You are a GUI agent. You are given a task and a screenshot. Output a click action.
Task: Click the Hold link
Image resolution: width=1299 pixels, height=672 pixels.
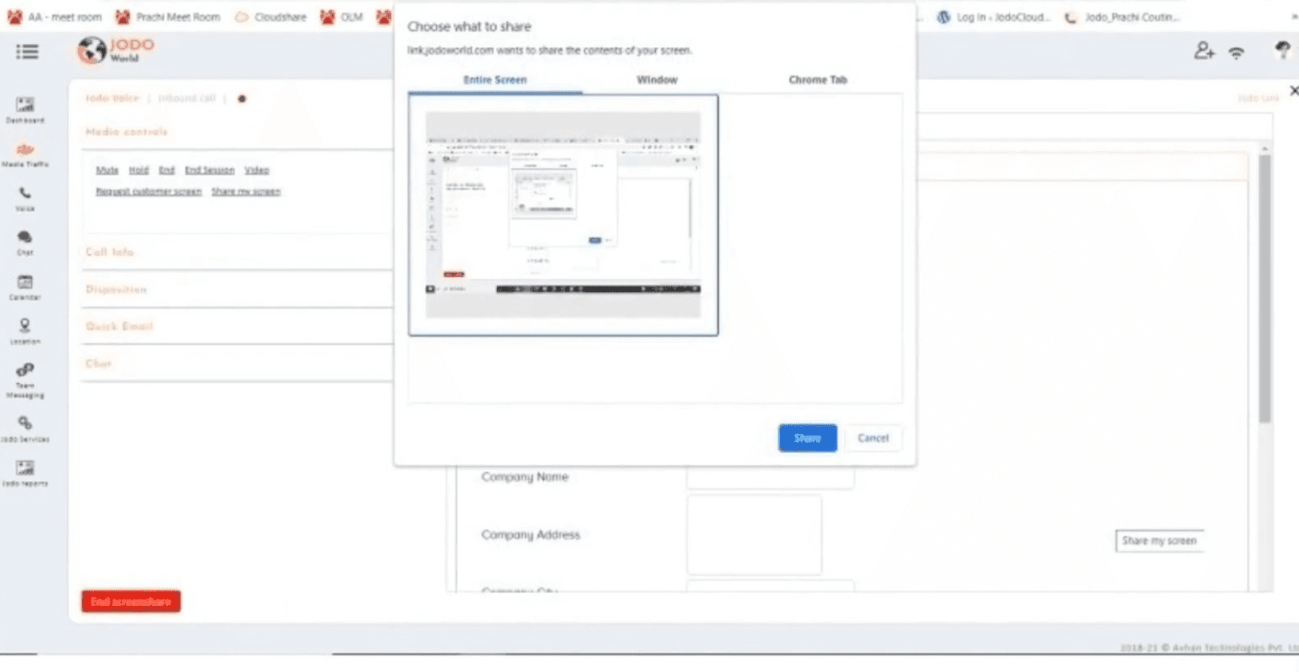138,170
